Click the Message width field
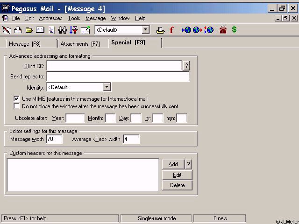This screenshot has width=299, height=224. pos(54,139)
